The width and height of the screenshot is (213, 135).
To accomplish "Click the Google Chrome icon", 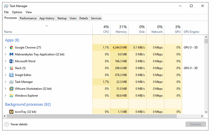I will point(12,48).
